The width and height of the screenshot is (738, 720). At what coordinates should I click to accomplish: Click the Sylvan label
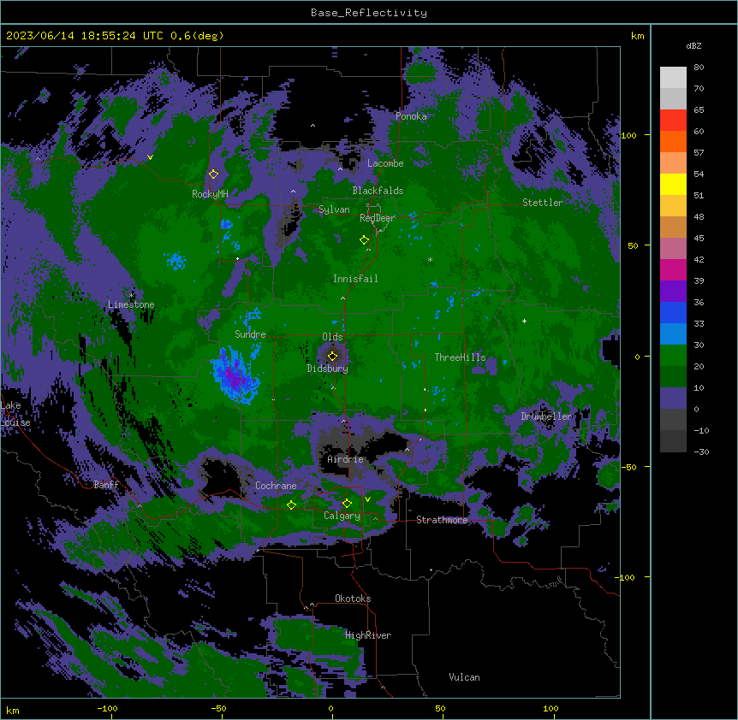tap(334, 210)
